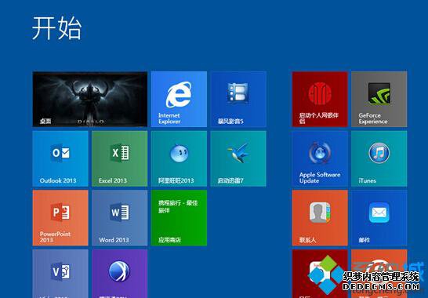Open the Outlook 2013 tile
This screenshot has height=298, width=428.
pos(60,158)
